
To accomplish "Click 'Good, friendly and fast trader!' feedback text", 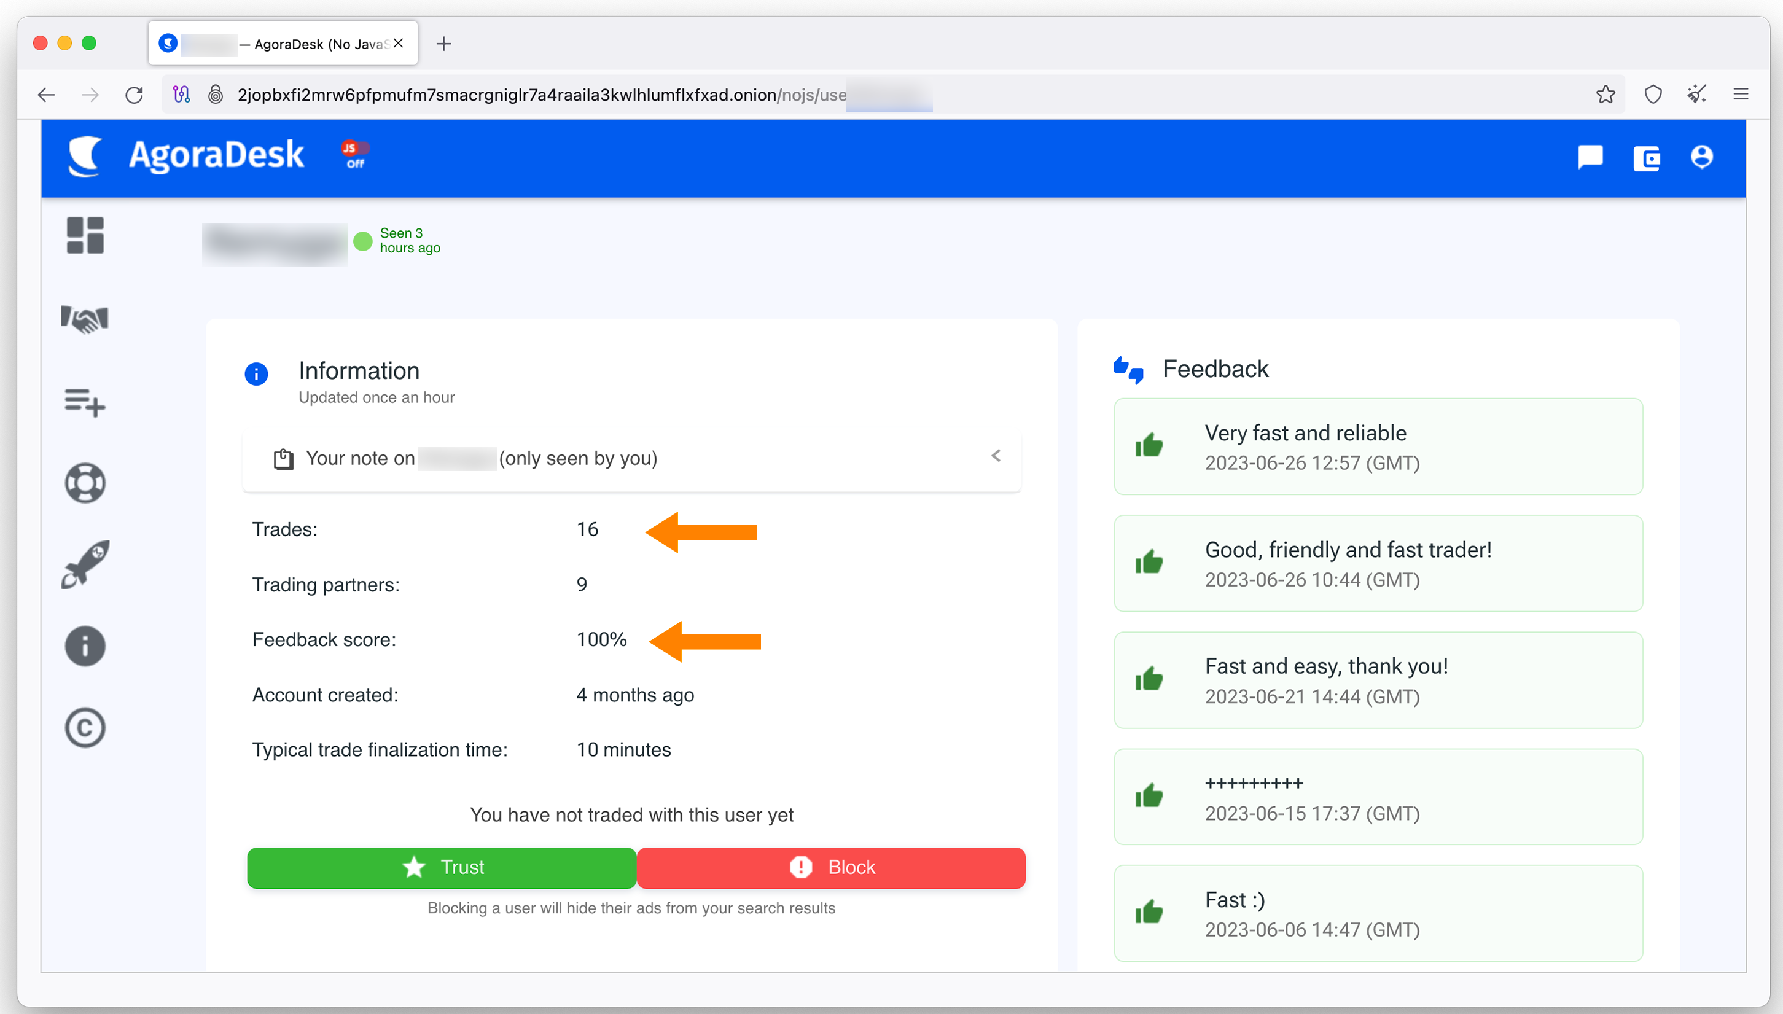I will coord(1349,550).
